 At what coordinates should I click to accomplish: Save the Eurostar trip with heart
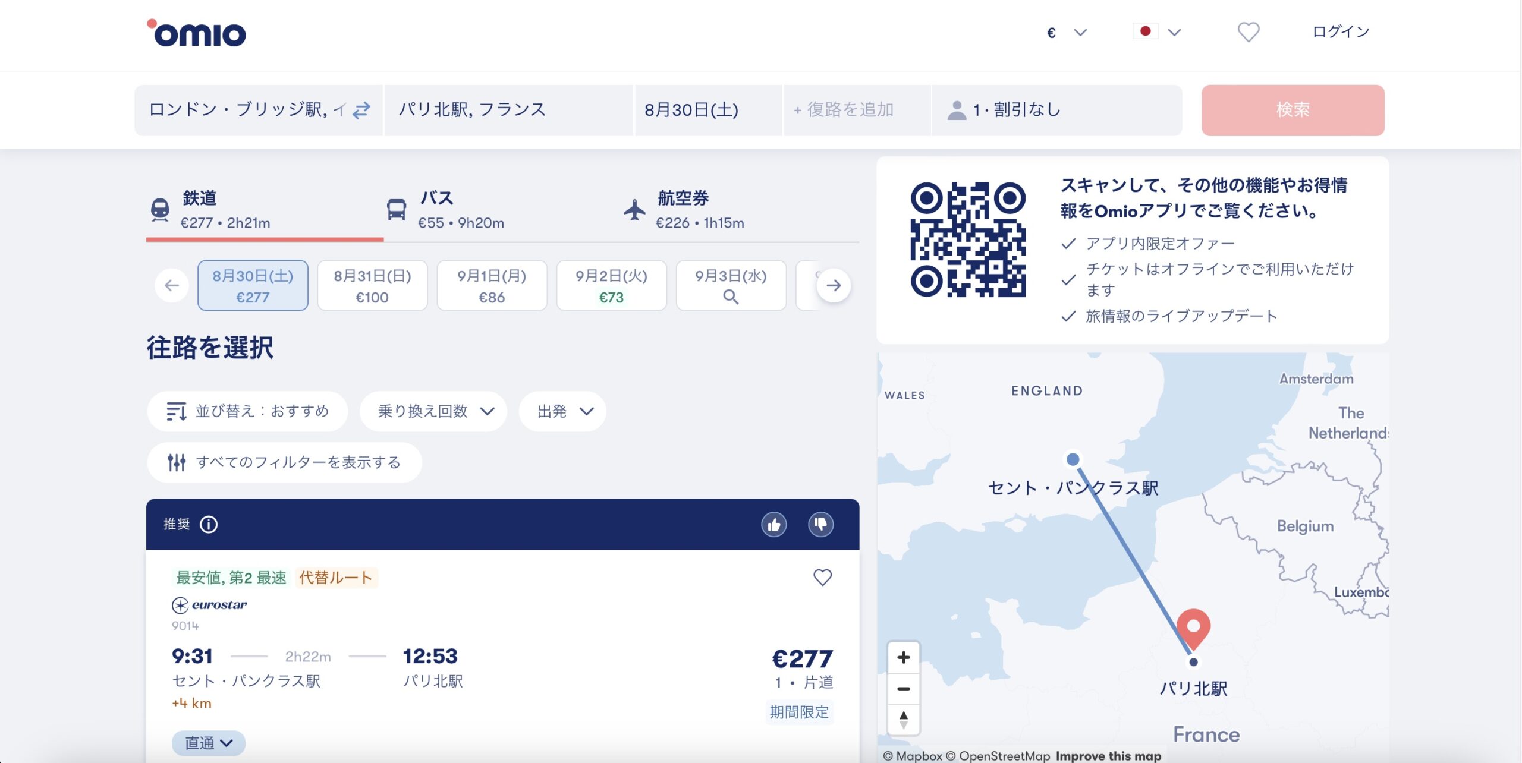[822, 578]
